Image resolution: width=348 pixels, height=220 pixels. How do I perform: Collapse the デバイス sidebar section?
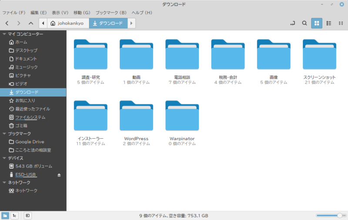pos(4,158)
